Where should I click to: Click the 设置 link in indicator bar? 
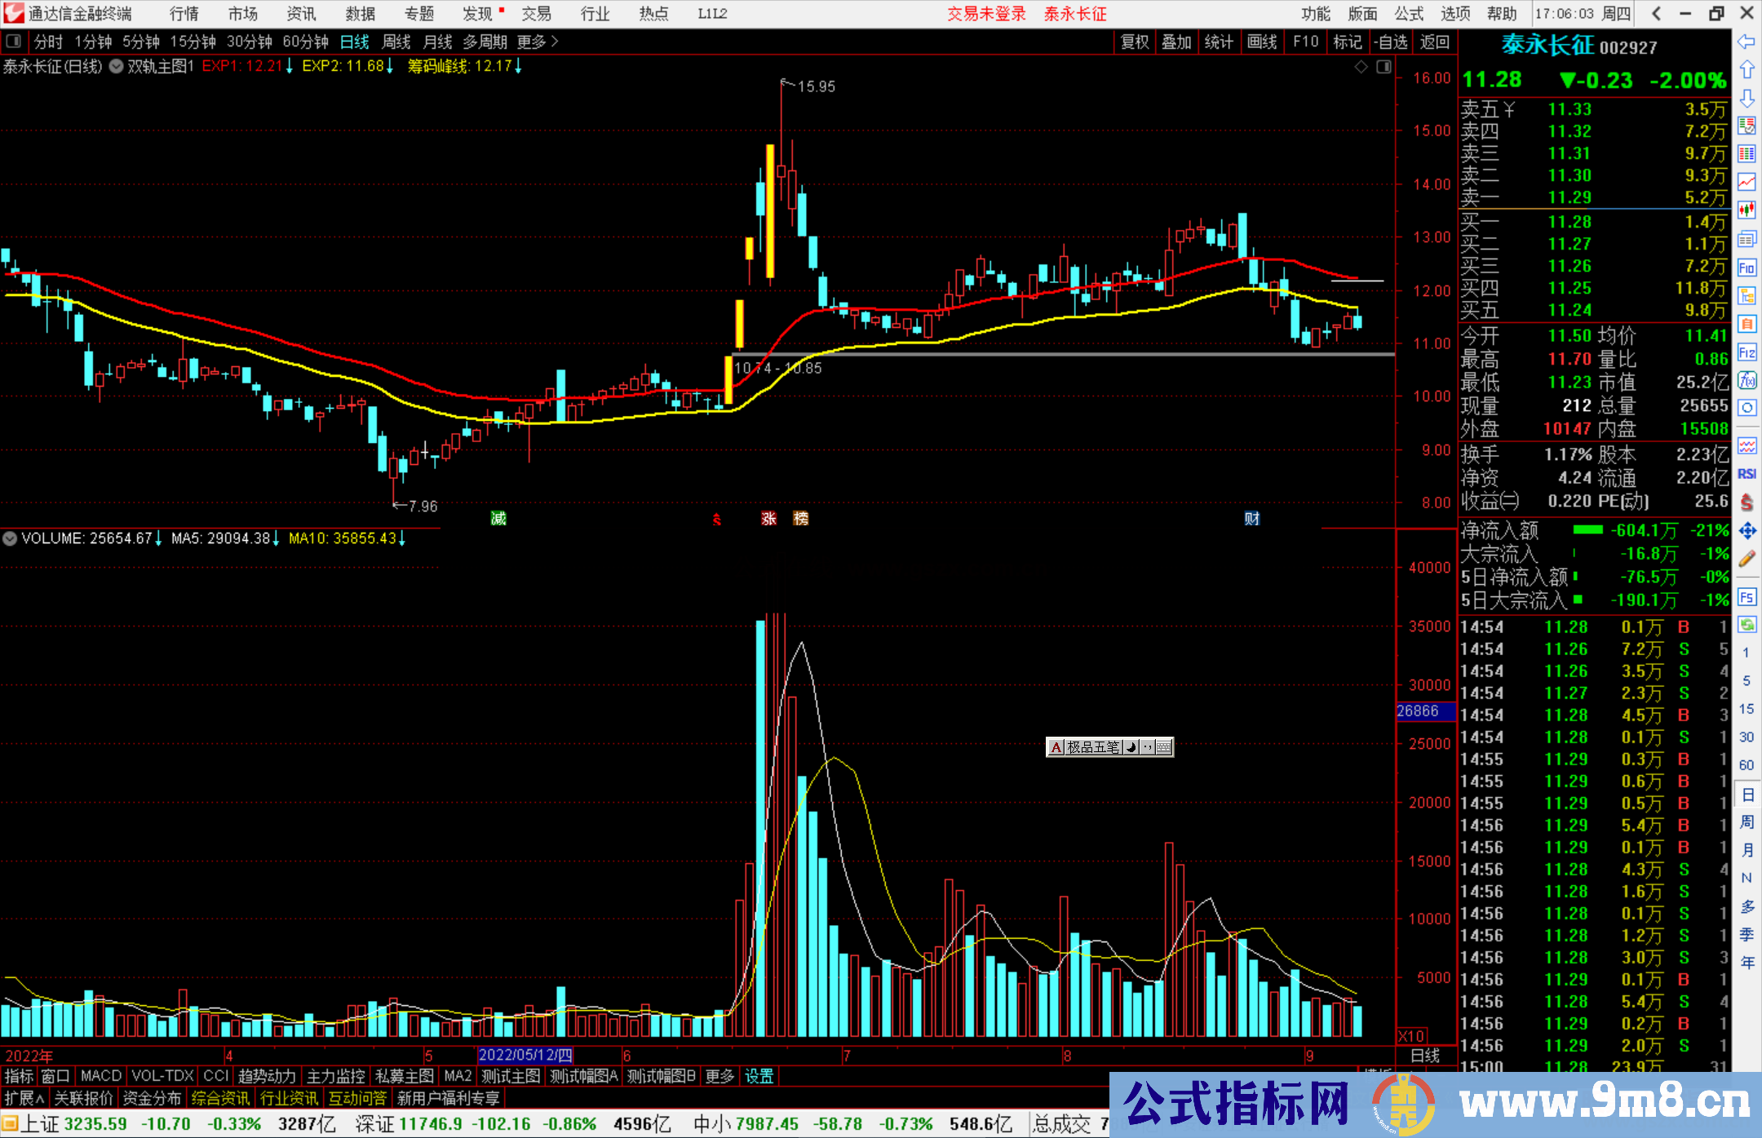(x=759, y=1076)
